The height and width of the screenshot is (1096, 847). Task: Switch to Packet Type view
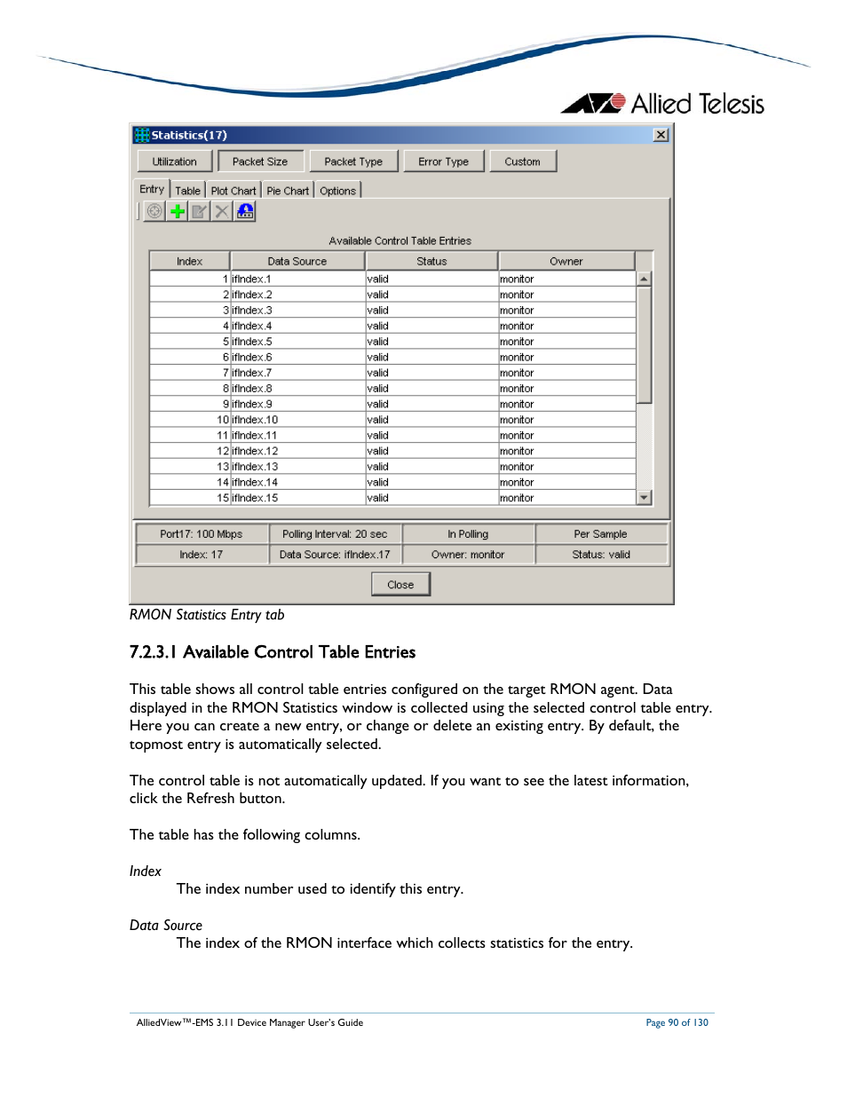(353, 162)
